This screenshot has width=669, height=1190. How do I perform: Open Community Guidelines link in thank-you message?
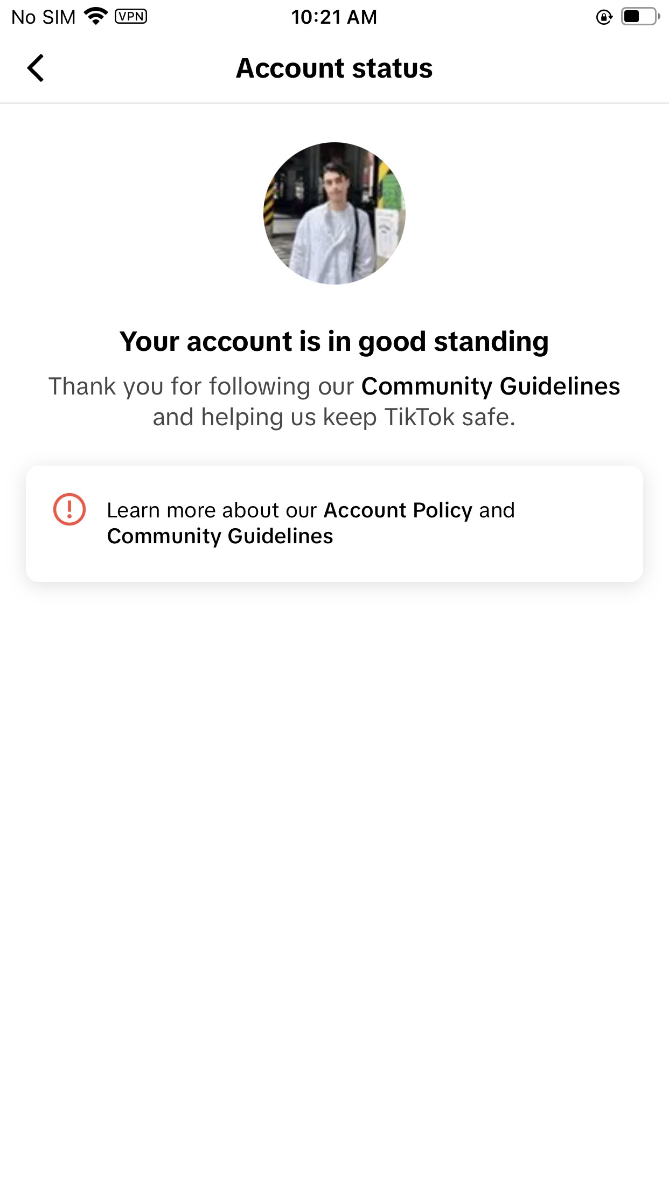coord(491,386)
